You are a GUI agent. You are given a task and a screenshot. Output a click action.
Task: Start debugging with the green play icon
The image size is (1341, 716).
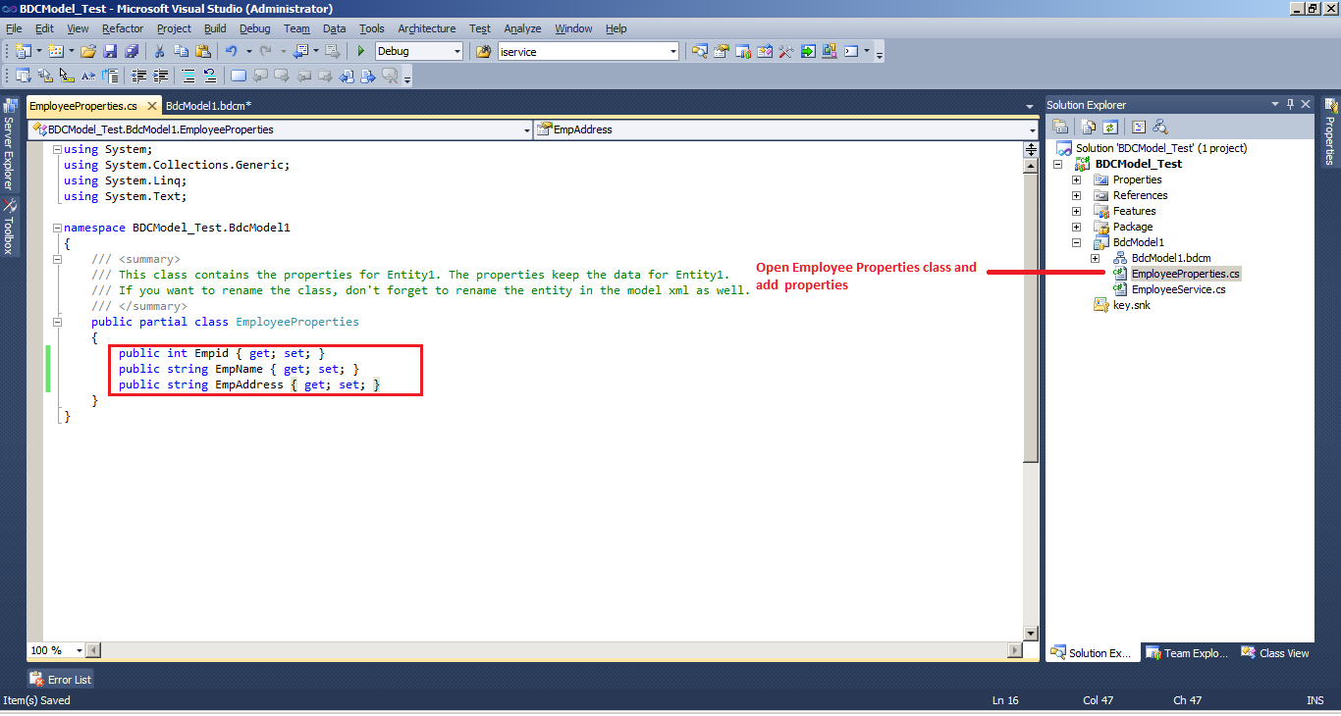[x=360, y=51]
